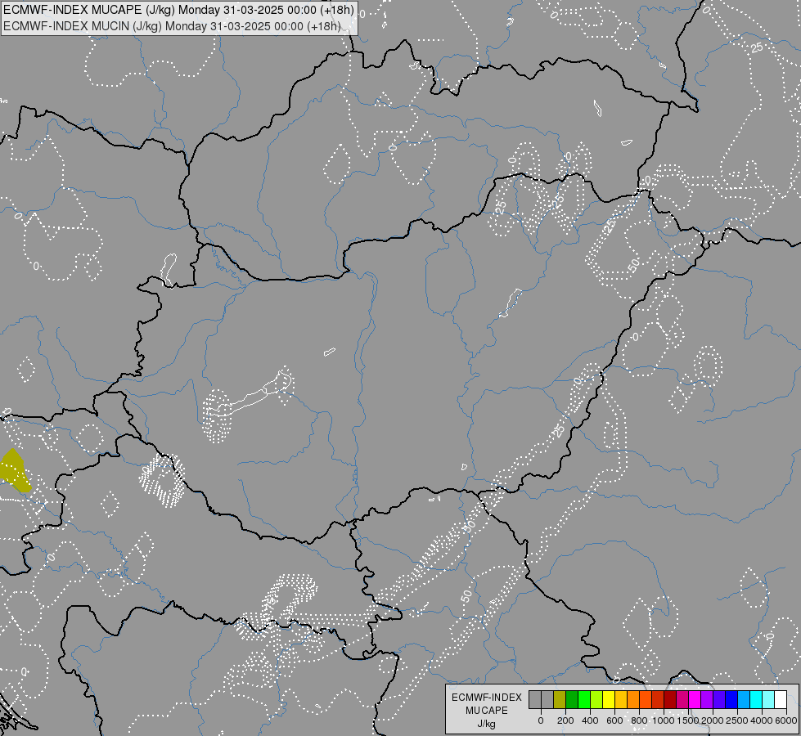The image size is (801, 736).
Task: Click the pale cyan swatch beside the white one
Action: (768, 700)
